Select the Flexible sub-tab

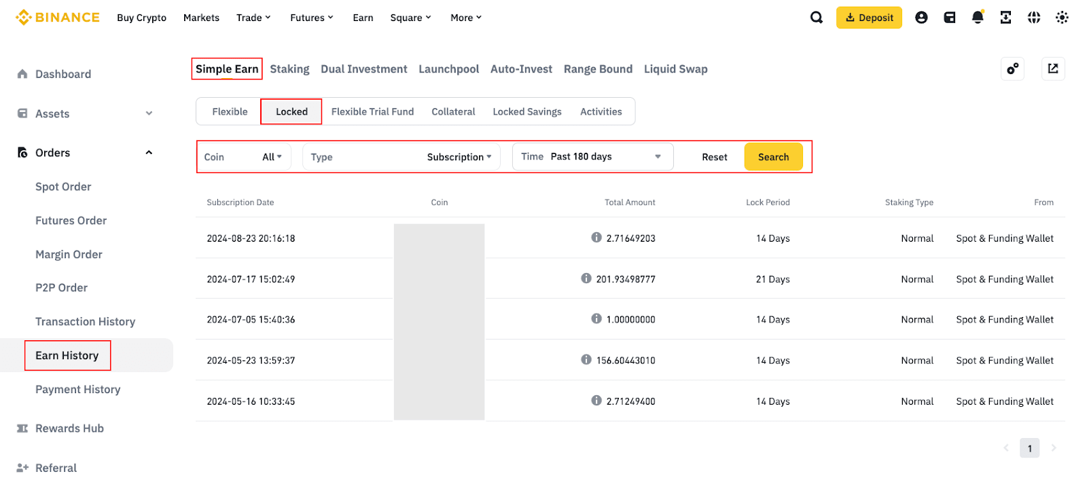[230, 112]
